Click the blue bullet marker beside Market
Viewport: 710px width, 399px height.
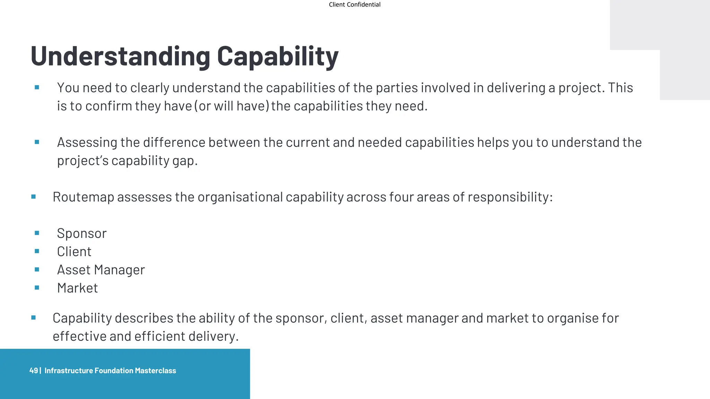tap(37, 287)
